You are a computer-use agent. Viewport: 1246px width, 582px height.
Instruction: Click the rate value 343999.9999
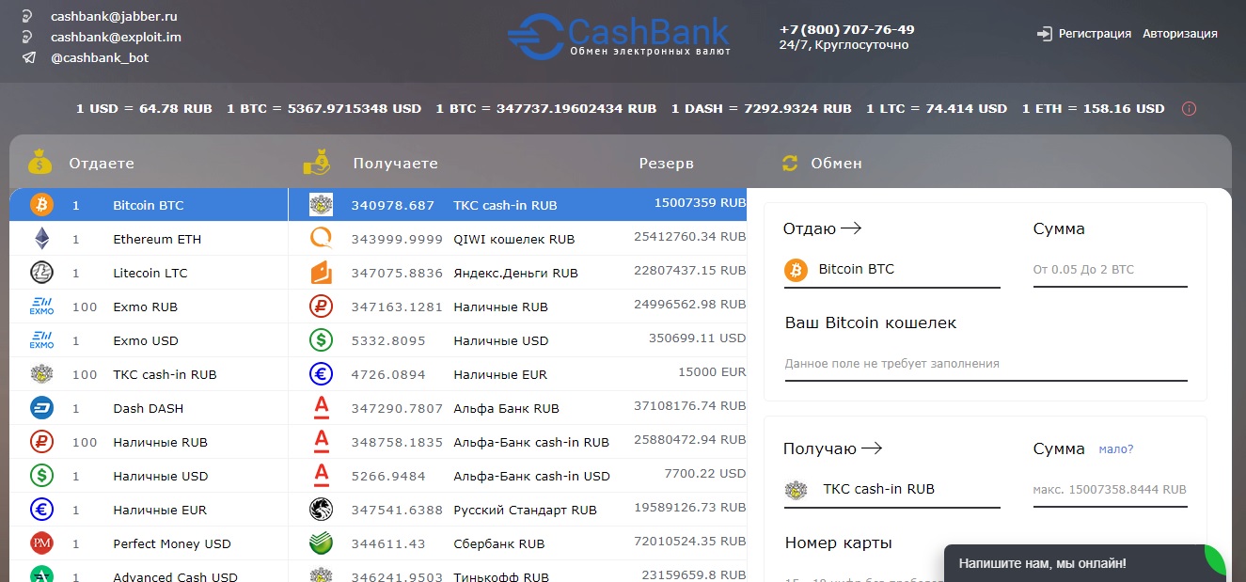click(x=397, y=239)
